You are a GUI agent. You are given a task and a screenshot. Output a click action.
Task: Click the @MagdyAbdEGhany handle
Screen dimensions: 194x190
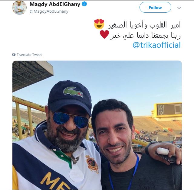click(x=49, y=11)
